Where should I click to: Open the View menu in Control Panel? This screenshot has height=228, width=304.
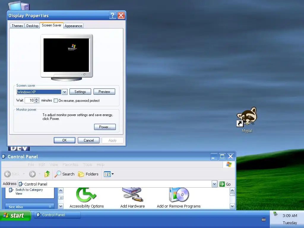pyautogui.click(x=54, y=164)
